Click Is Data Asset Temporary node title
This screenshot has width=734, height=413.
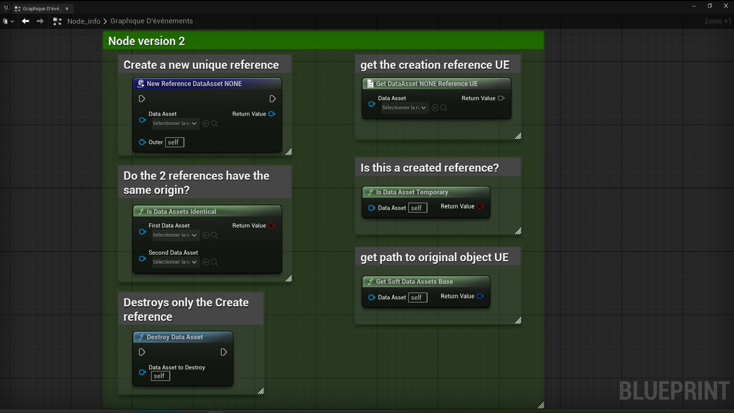(x=412, y=192)
